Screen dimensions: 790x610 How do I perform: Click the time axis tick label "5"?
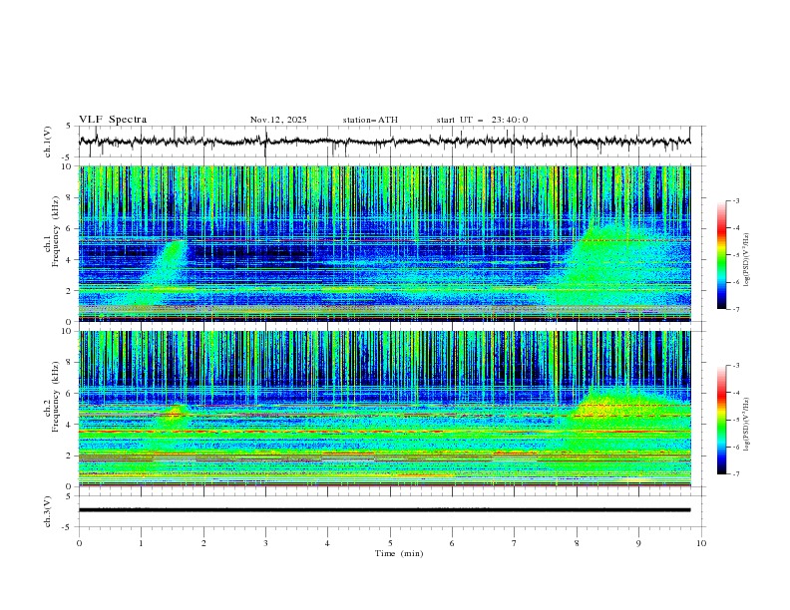click(x=390, y=543)
